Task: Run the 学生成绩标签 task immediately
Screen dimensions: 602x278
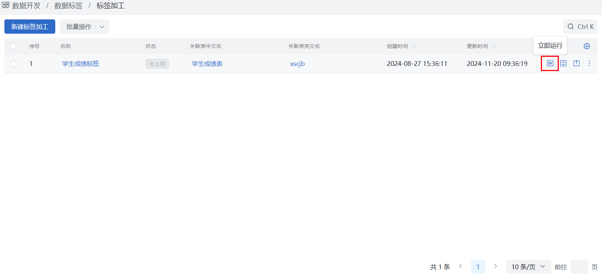Action: coord(550,63)
